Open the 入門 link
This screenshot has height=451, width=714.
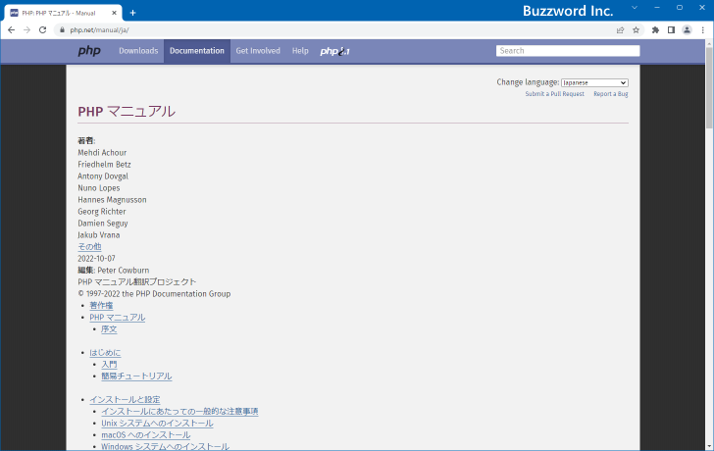pyautogui.click(x=109, y=365)
